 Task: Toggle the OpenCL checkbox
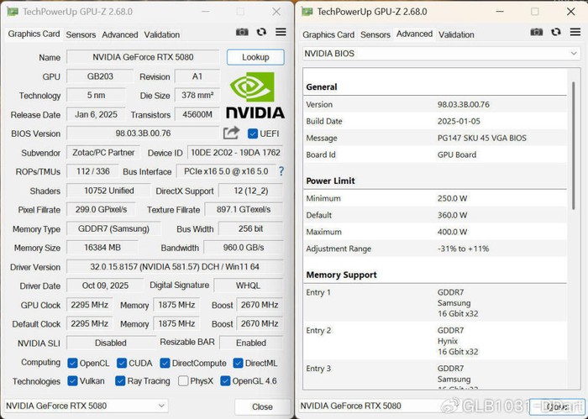pyautogui.click(x=72, y=363)
